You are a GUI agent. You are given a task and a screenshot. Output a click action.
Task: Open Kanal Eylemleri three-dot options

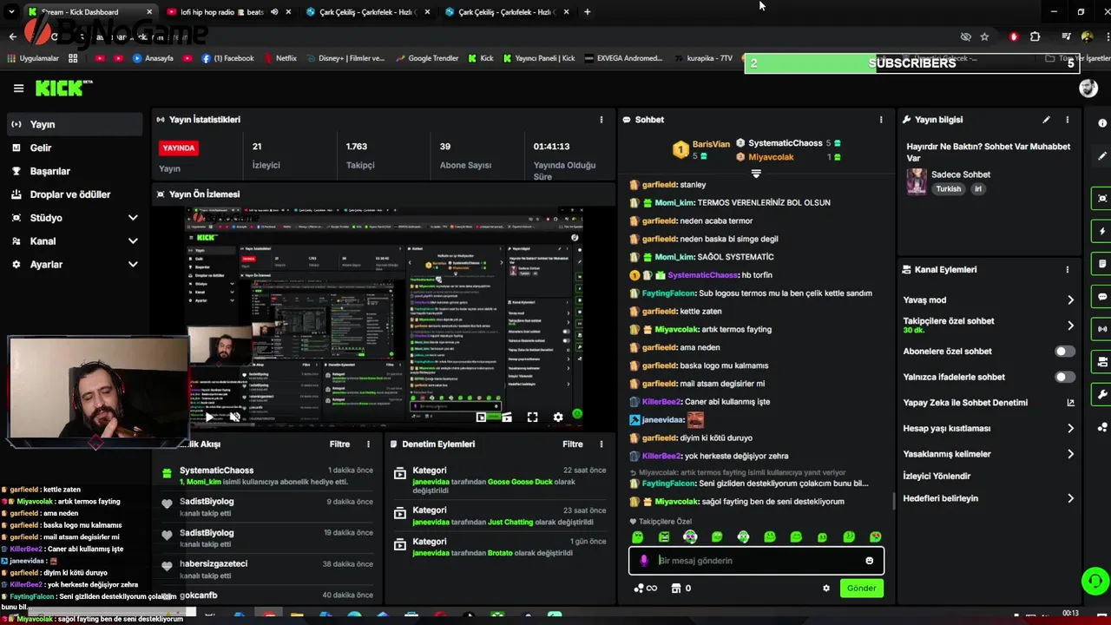(1067, 270)
